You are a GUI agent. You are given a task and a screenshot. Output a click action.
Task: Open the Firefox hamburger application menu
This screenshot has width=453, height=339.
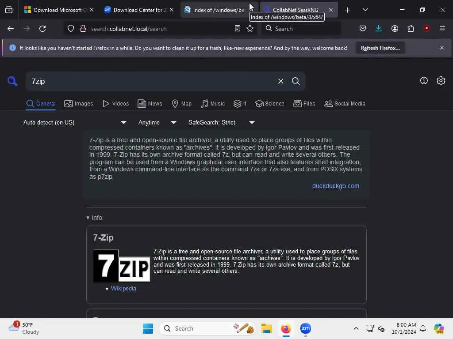point(442,28)
